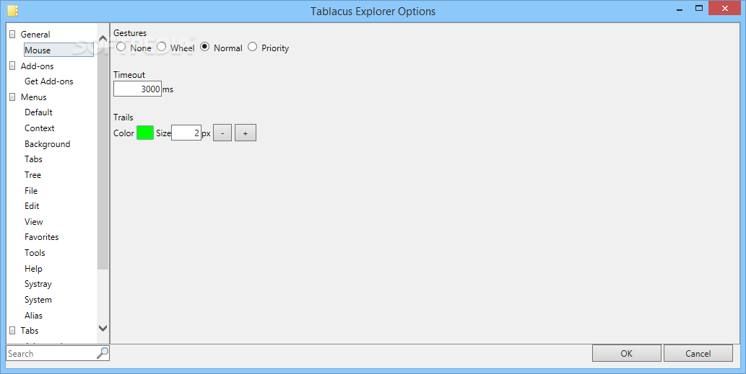Open the Mouse settings page

58,50
